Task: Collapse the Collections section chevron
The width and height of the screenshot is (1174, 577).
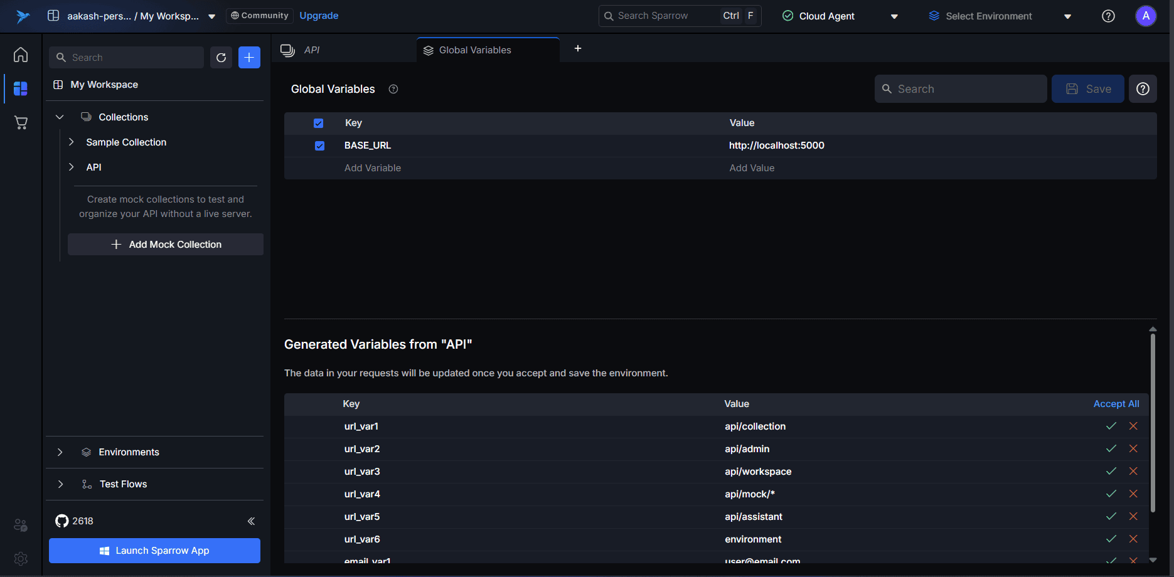Action: pos(60,117)
